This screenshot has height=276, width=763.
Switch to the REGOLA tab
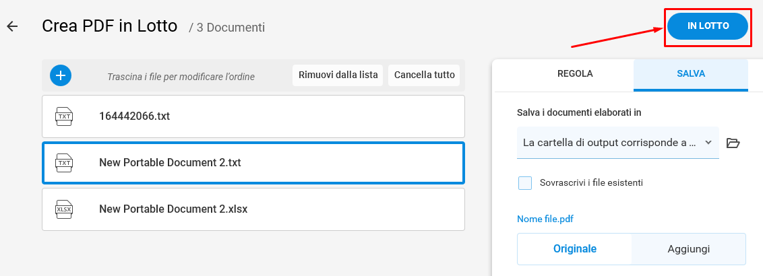pyautogui.click(x=575, y=74)
